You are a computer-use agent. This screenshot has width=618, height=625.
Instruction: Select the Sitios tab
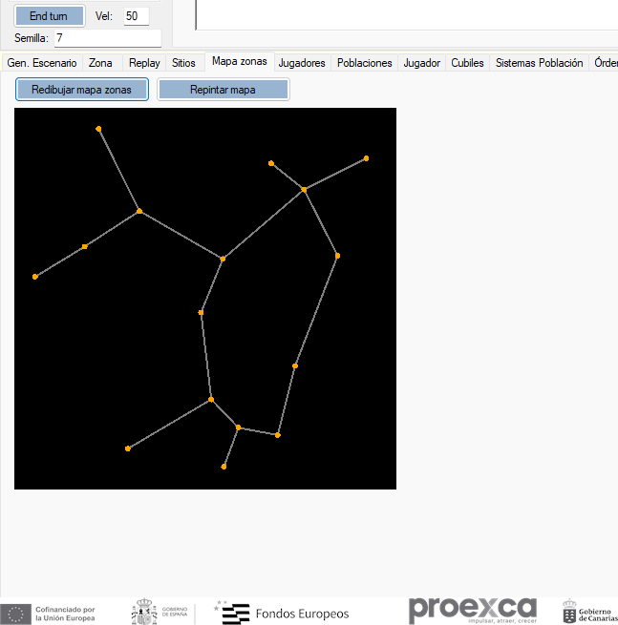[x=183, y=63]
